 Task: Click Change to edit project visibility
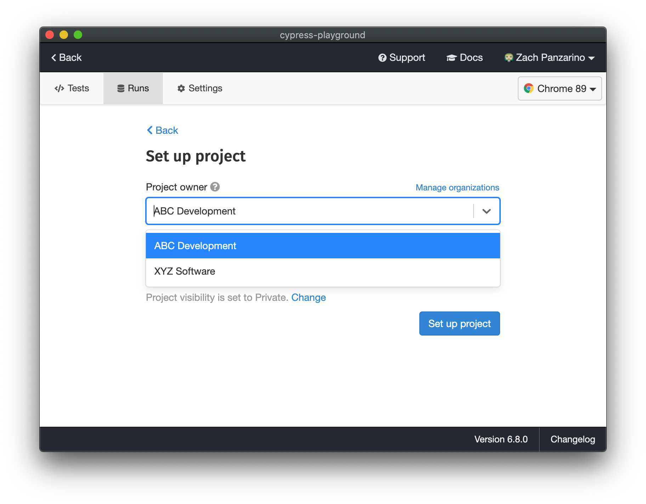[308, 298]
